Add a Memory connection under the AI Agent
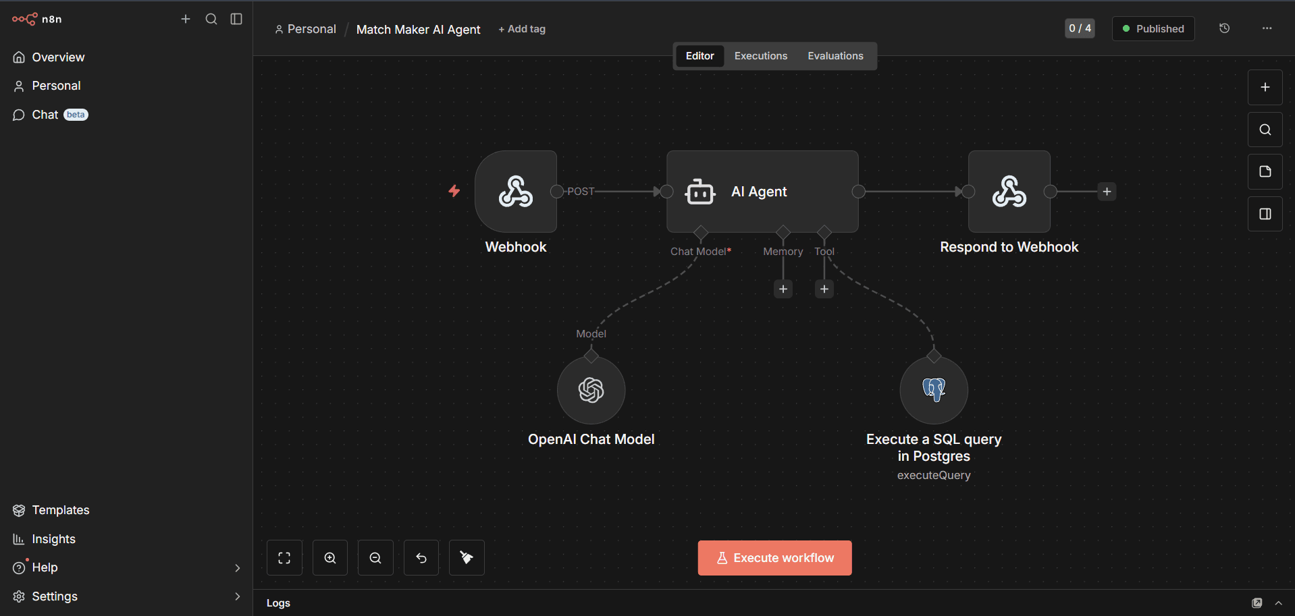 [783, 289]
